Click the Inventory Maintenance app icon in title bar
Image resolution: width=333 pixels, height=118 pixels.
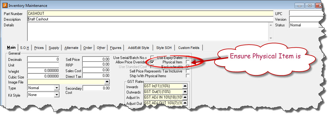(x=5, y=5)
